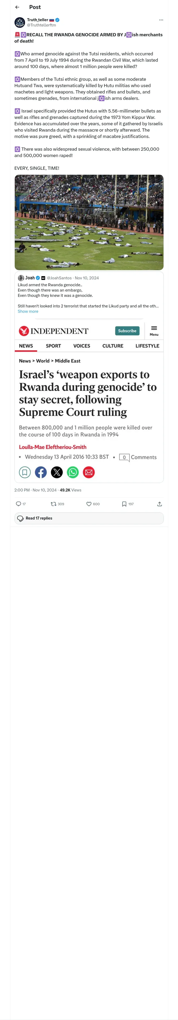The width and height of the screenshot is (178, 1020).
Task: Toggle like on the post
Action: tap(89, 504)
